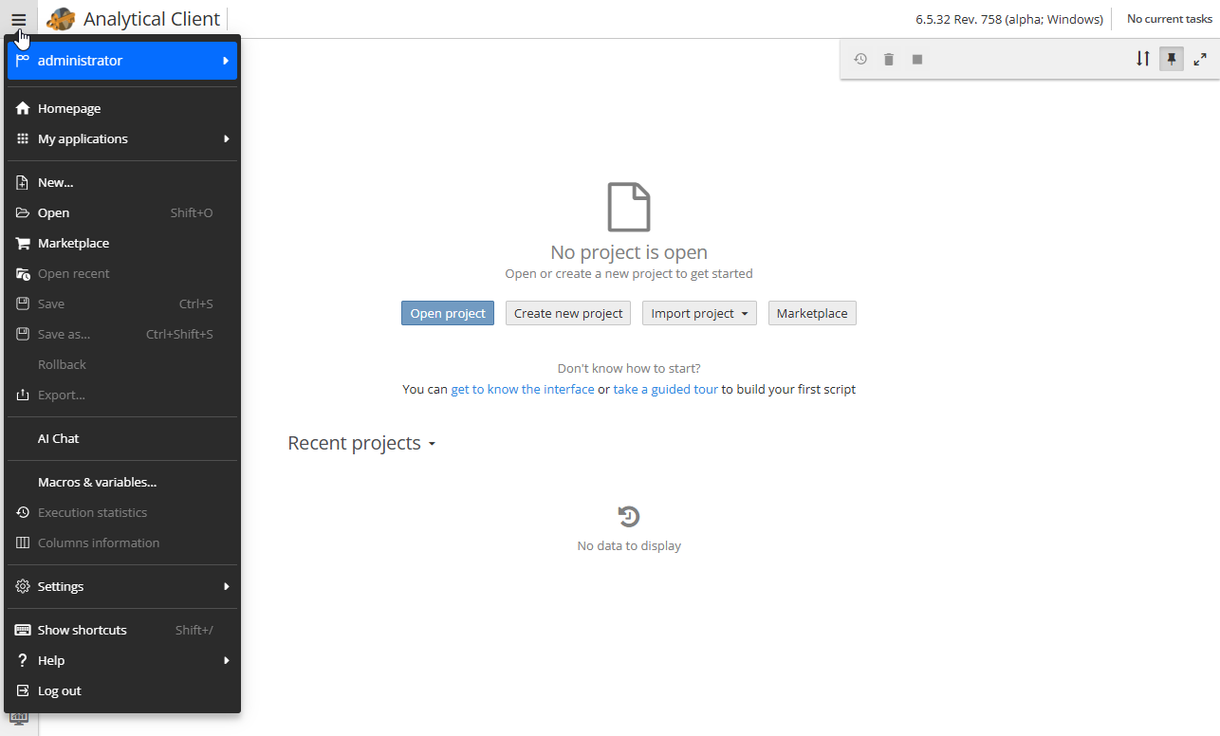1220x736 pixels.
Task: Click the hamburger main menu icon
Action: 19,19
